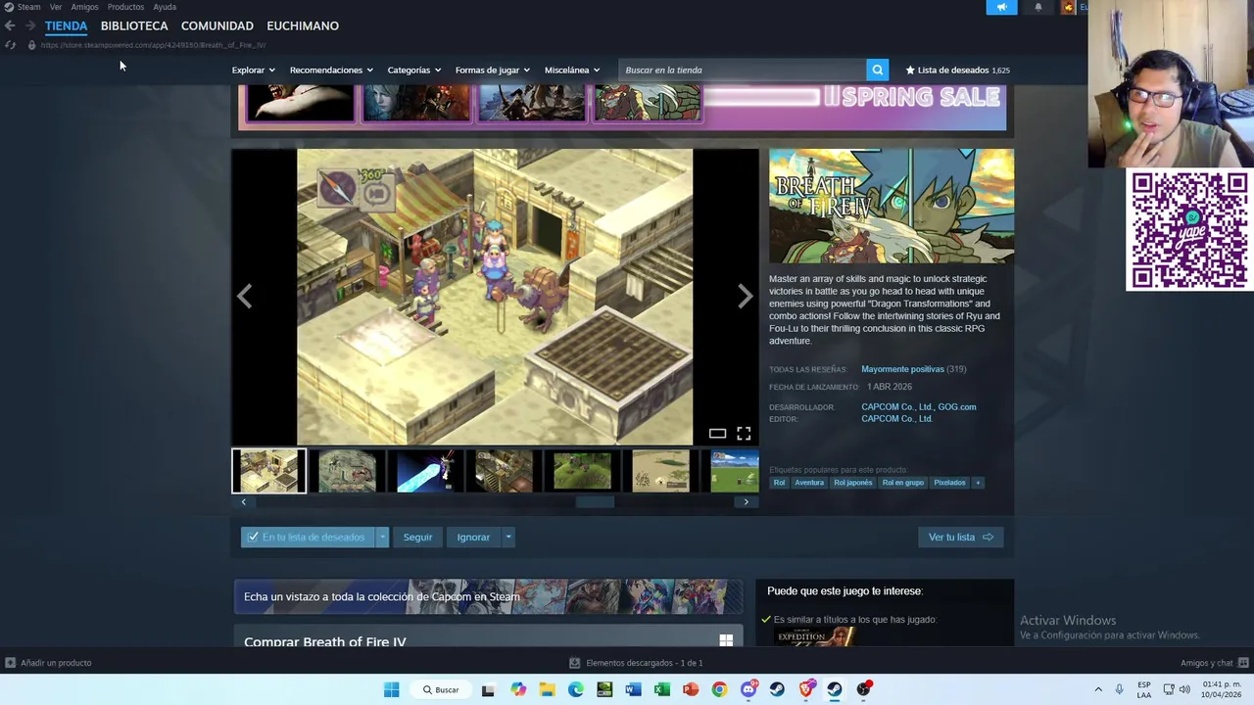
Task: Open the Steam notifications bell
Action: (1038, 7)
